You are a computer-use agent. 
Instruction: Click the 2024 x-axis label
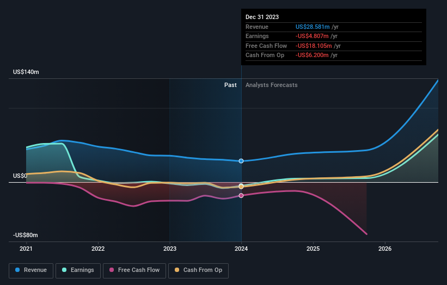click(241, 249)
